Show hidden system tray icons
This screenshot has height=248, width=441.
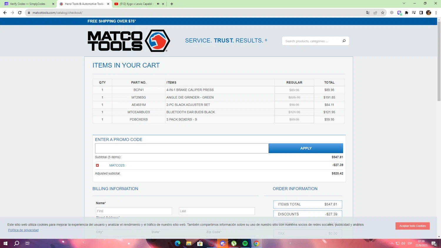coord(392,243)
